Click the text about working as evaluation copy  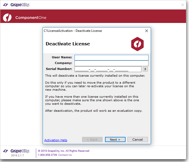94,111
